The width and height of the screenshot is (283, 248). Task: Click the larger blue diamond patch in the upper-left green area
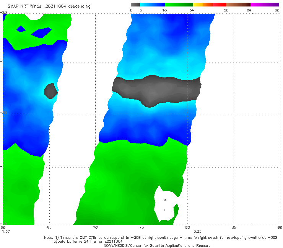pos(42,32)
